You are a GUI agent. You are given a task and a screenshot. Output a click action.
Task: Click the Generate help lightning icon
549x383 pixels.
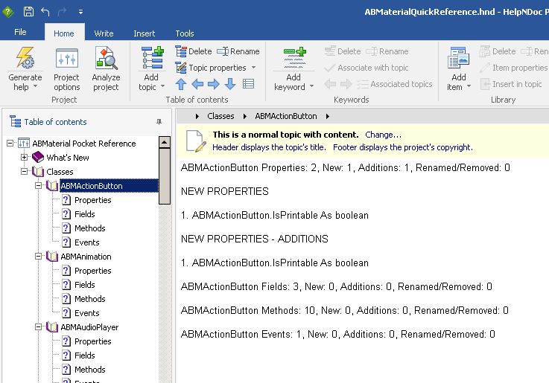point(25,58)
